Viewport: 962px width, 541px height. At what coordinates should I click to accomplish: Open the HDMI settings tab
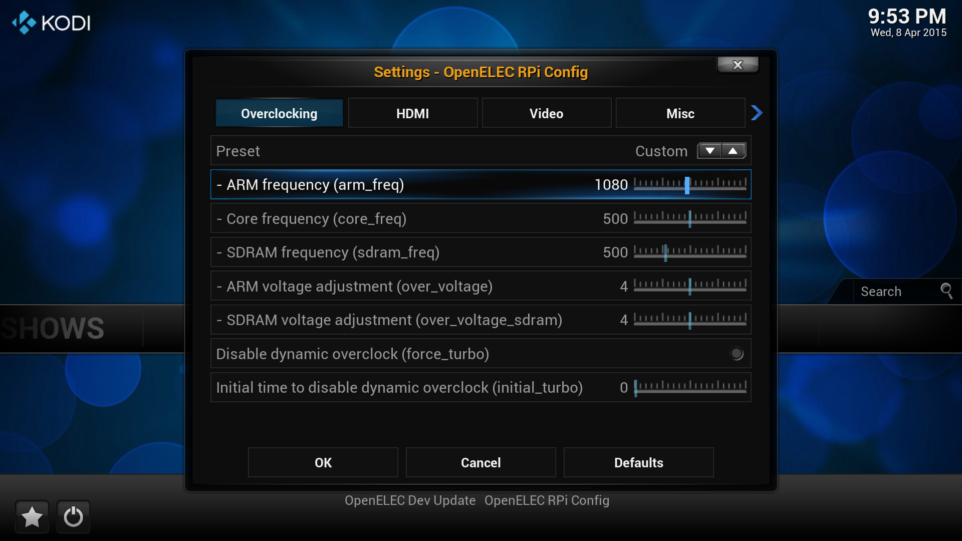413,113
